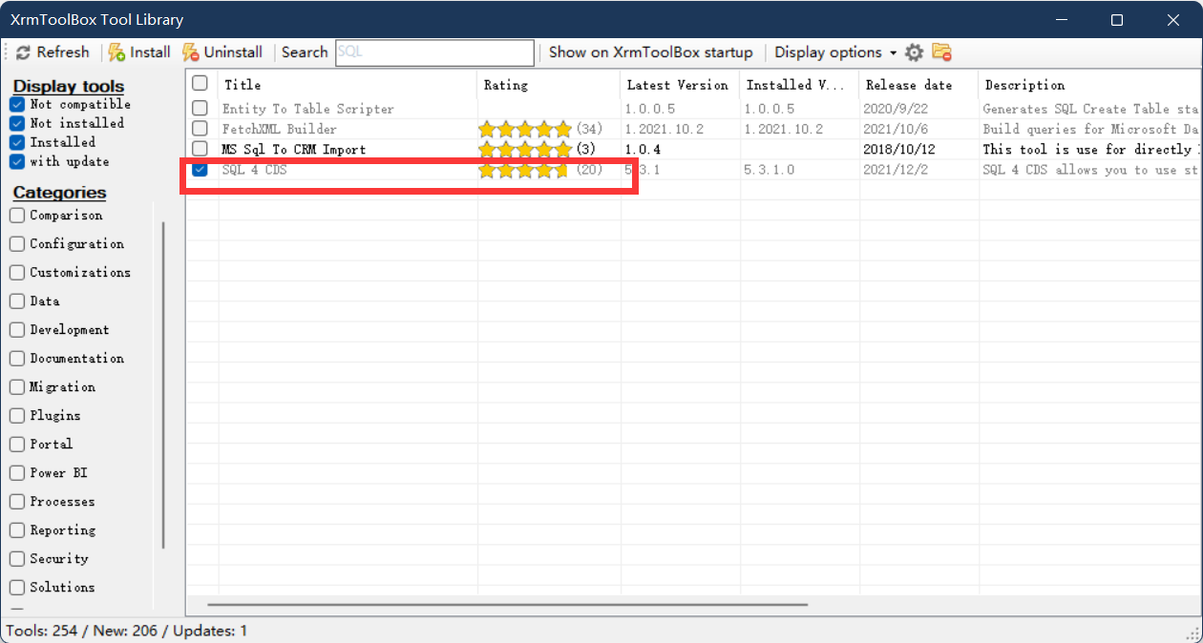Untick the SQL 4 CDS row checkbox
Viewport: 1203px width, 643px height.
pyautogui.click(x=200, y=170)
